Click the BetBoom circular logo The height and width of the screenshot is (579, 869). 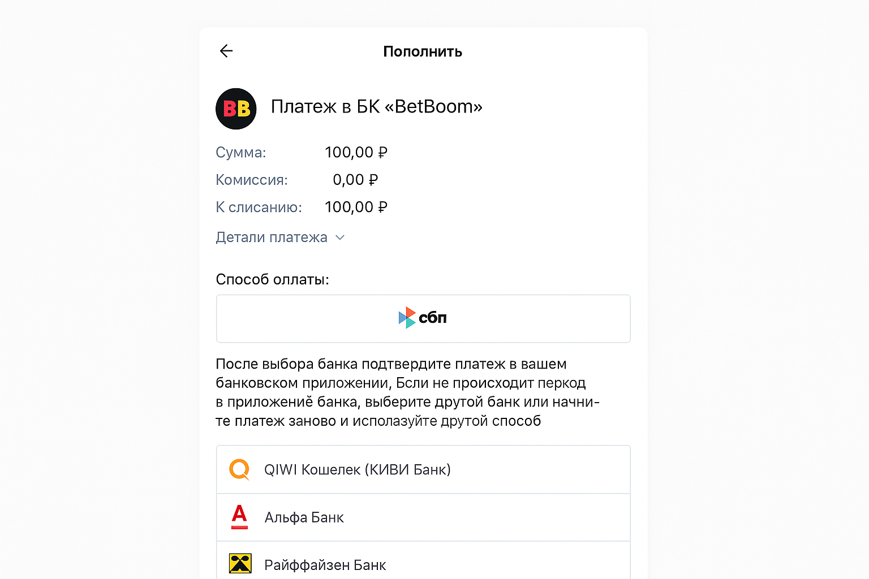click(x=236, y=109)
